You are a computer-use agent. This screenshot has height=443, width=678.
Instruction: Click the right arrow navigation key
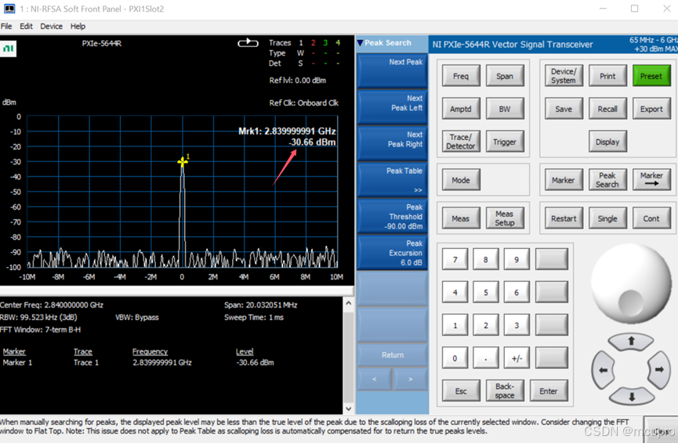[x=659, y=369]
